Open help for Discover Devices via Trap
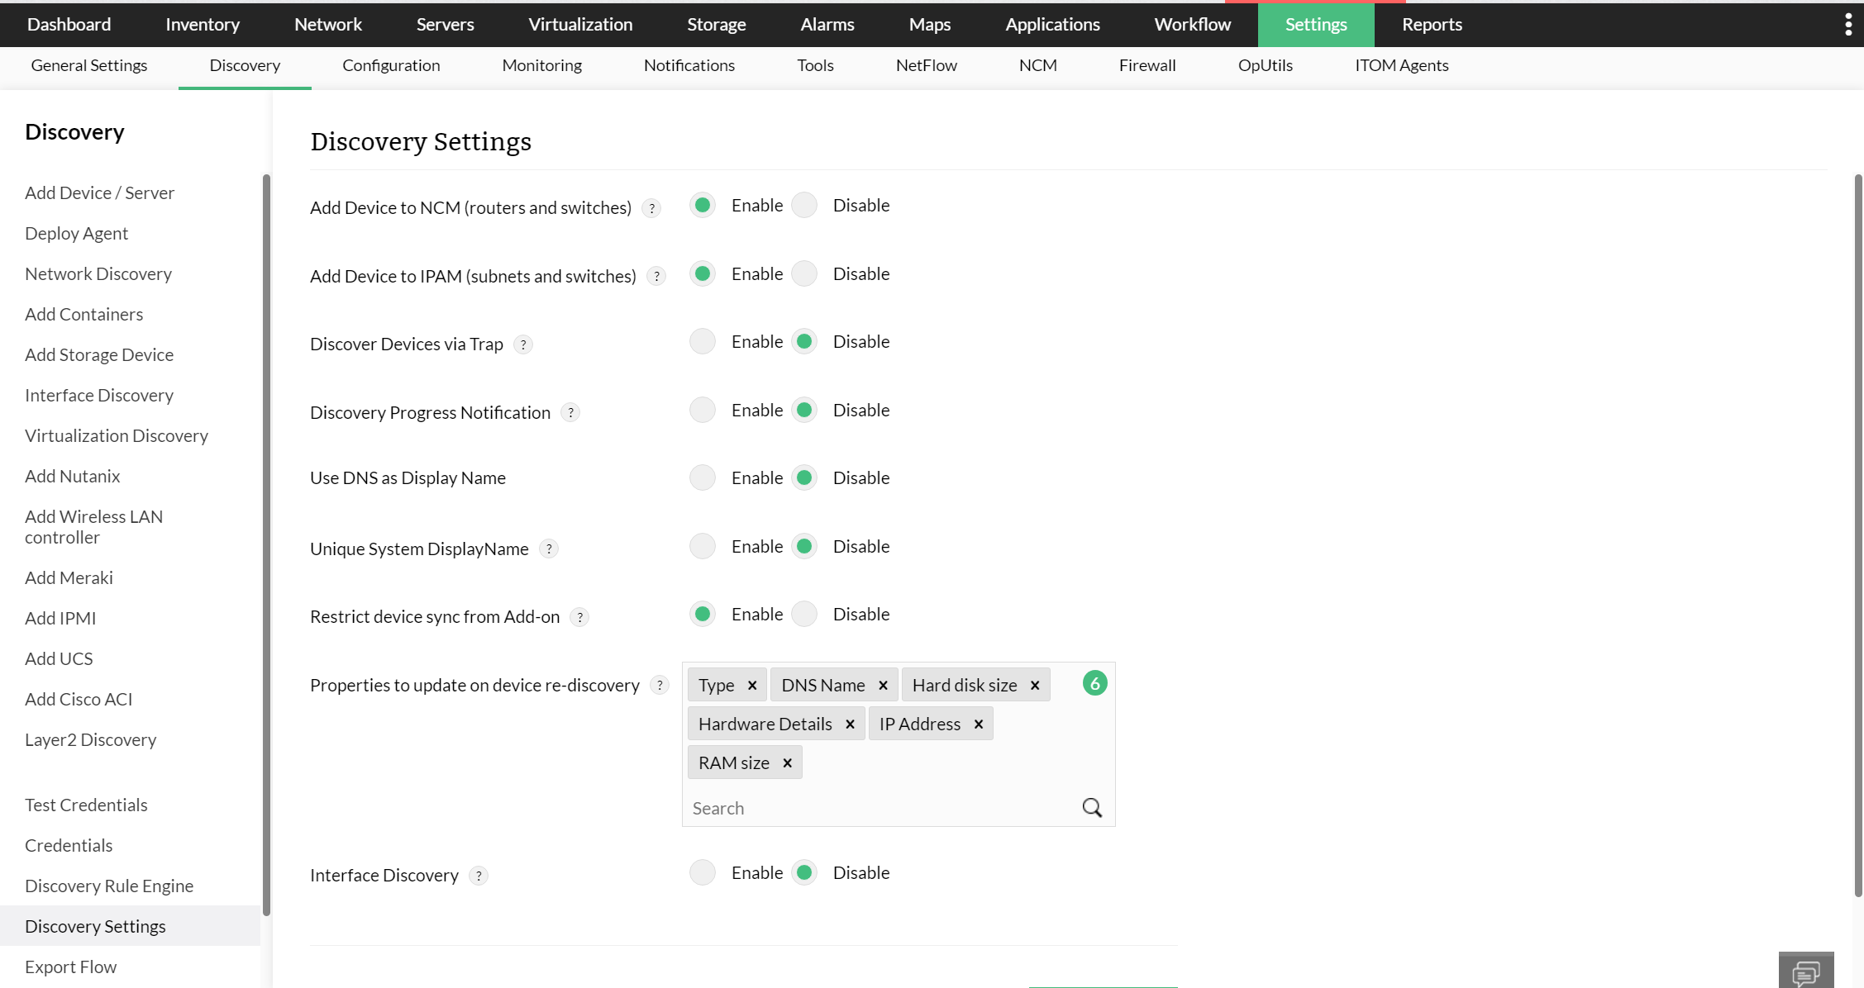1864x988 pixels. pyautogui.click(x=522, y=344)
